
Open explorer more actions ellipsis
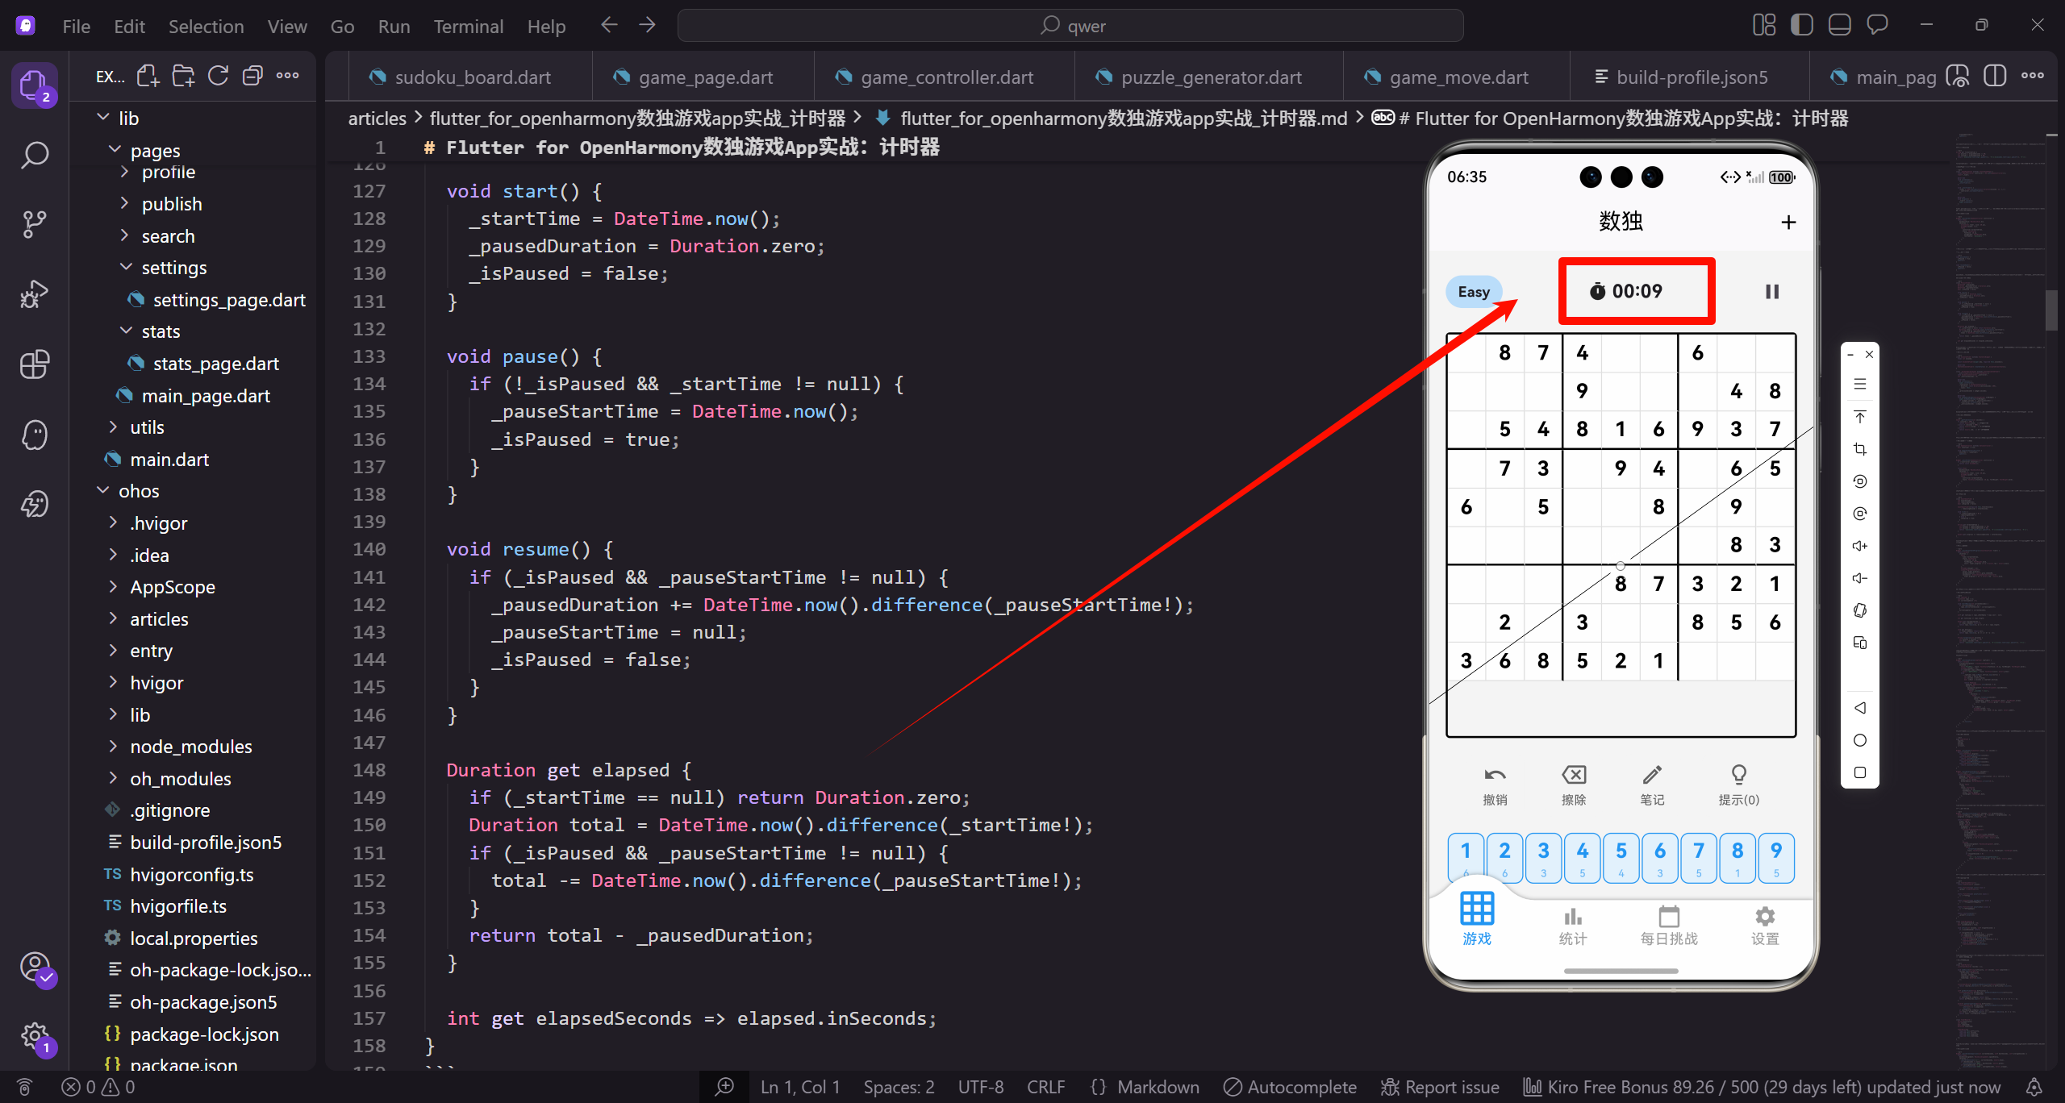287,77
